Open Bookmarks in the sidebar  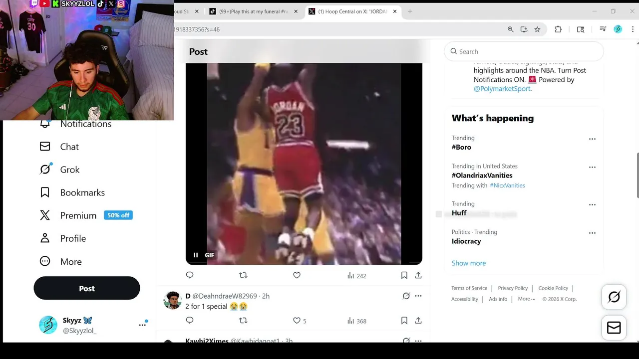point(72,192)
